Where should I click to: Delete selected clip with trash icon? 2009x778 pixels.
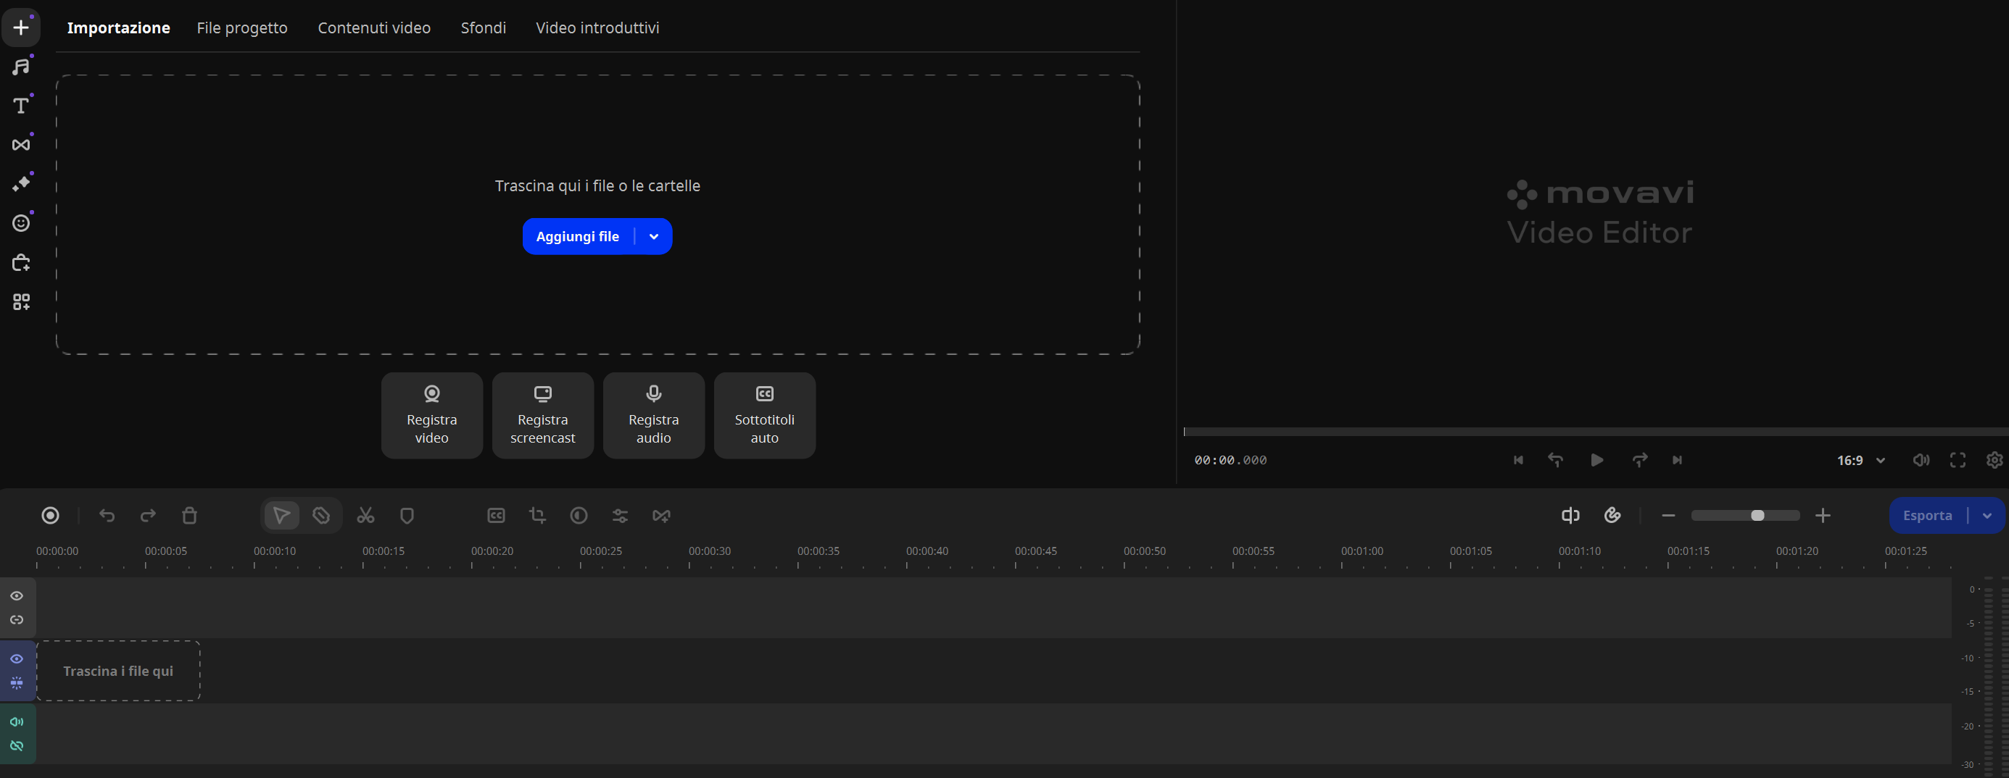pyautogui.click(x=189, y=515)
